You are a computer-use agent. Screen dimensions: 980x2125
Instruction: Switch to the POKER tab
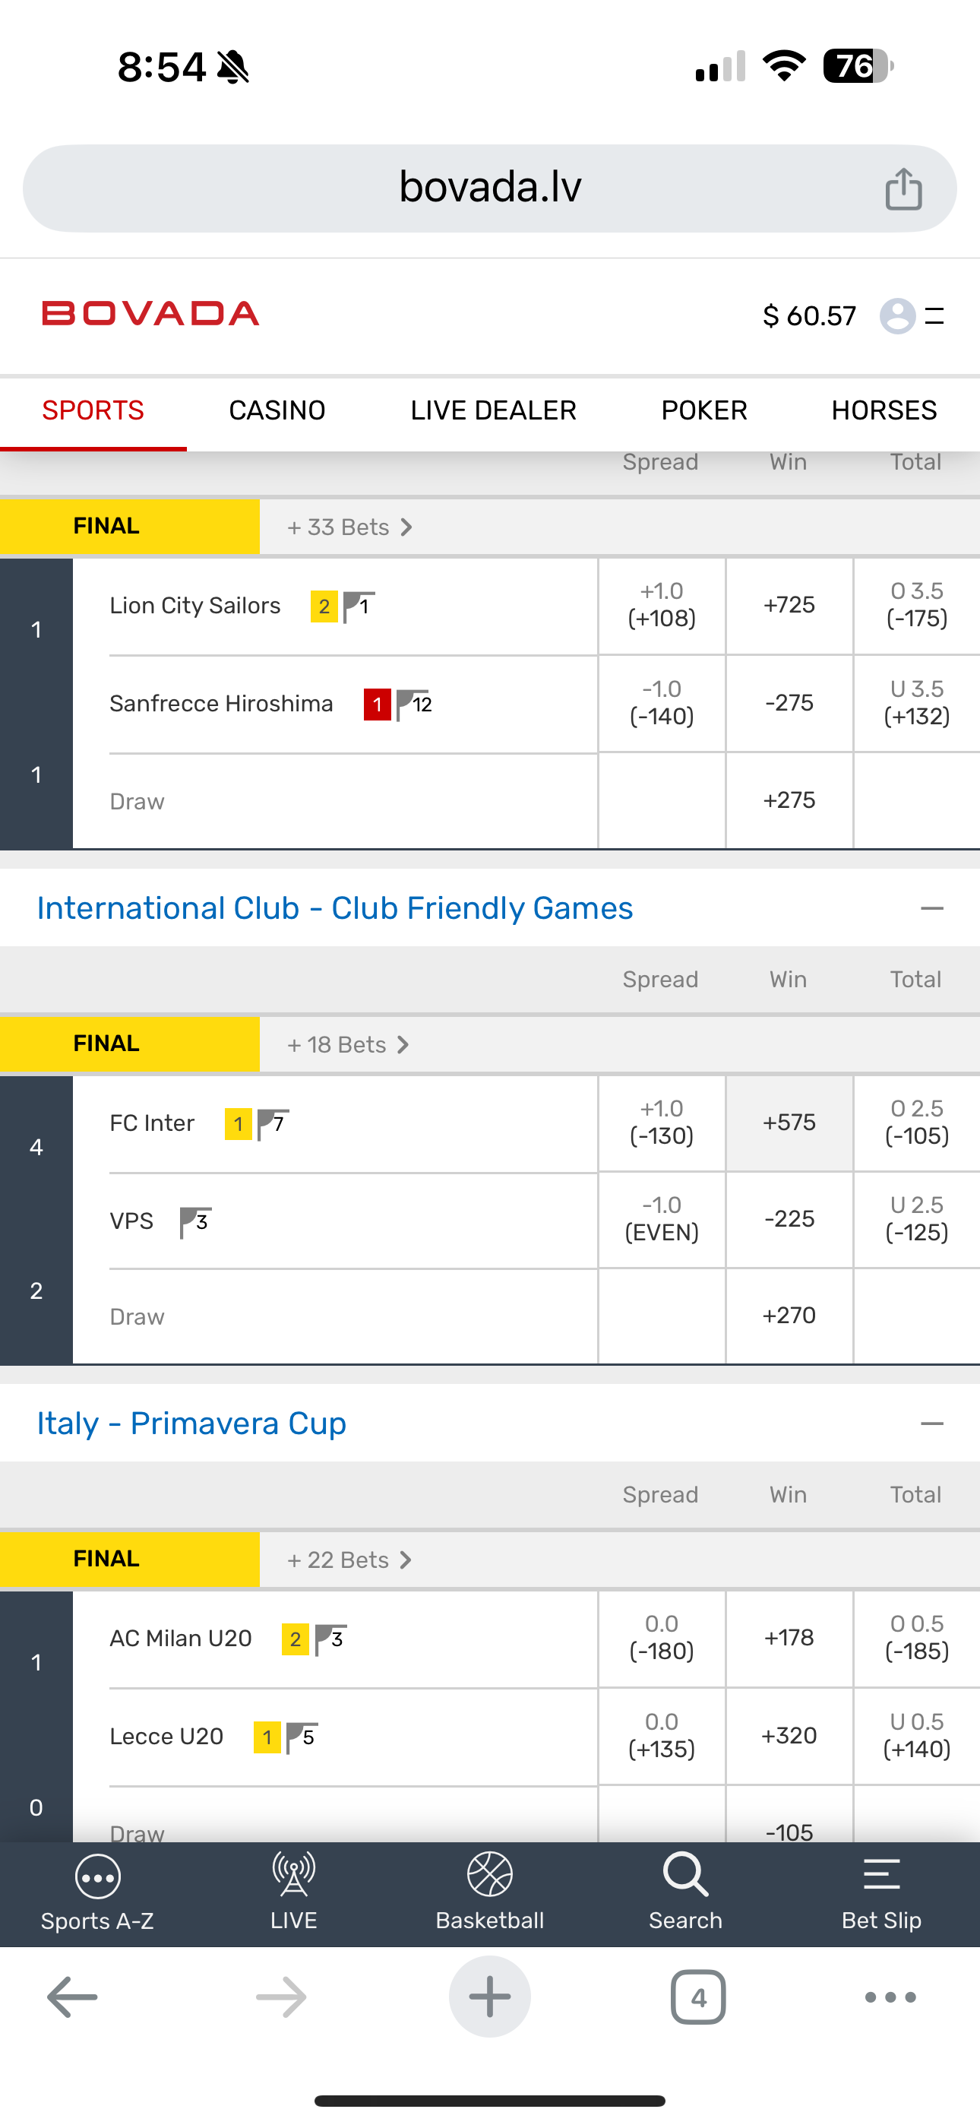pyautogui.click(x=703, y=411)
